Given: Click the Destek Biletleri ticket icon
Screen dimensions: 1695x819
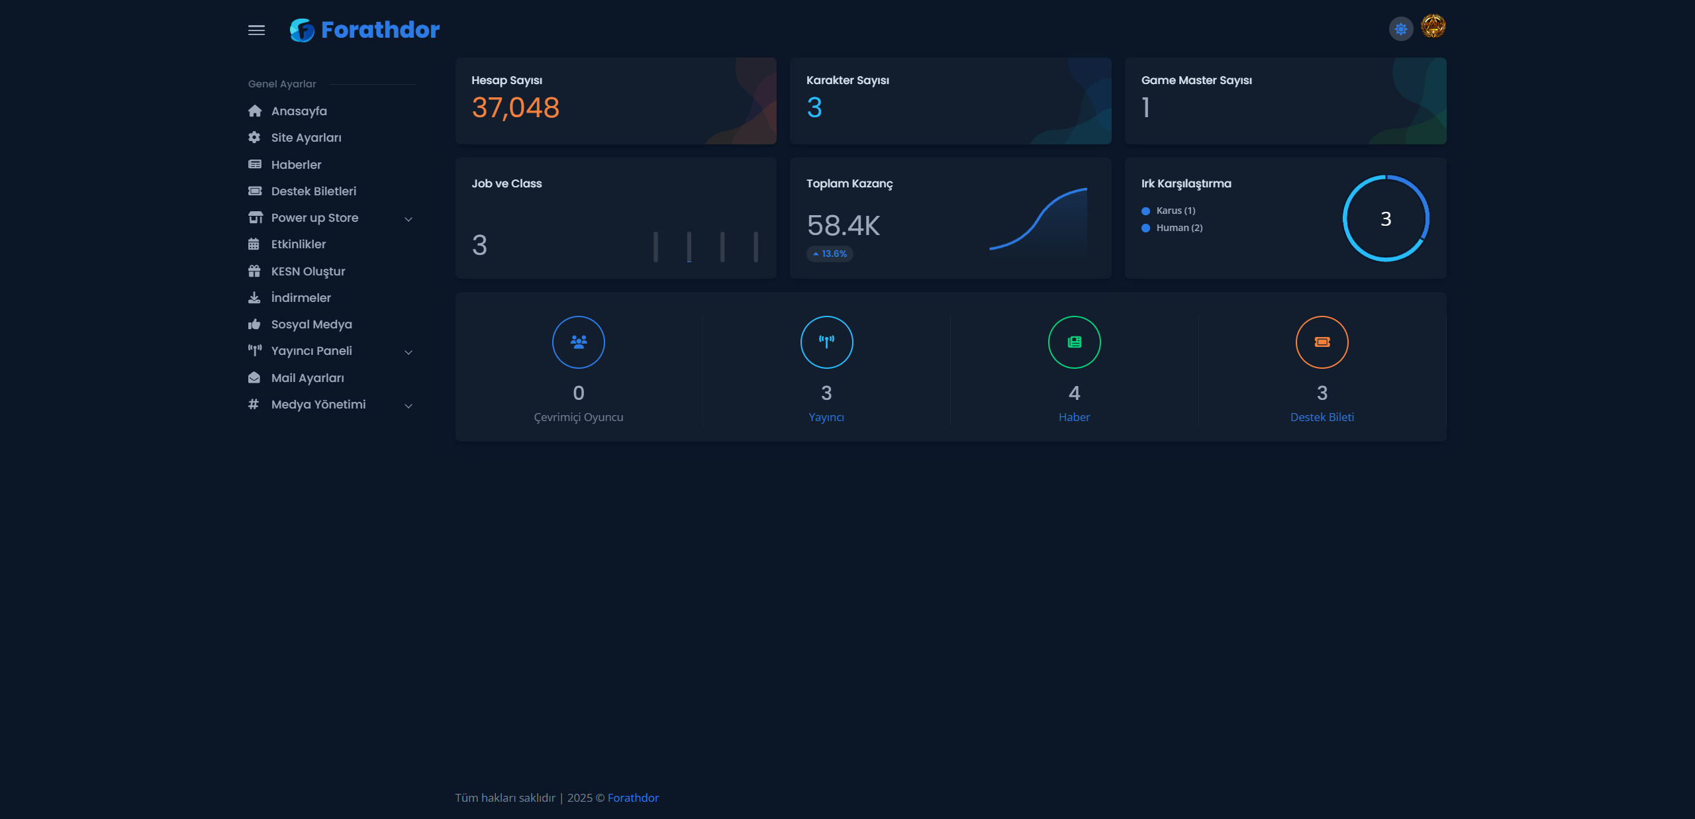Looking at the screenshot, I should (x=254, y=191).
